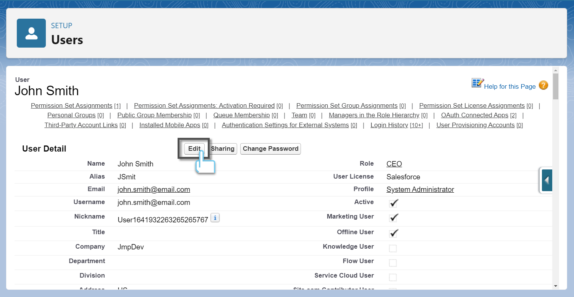The width and height of the screenshot is (574, 297).
Task: Click the Sharing button
Action: (223, 149)
